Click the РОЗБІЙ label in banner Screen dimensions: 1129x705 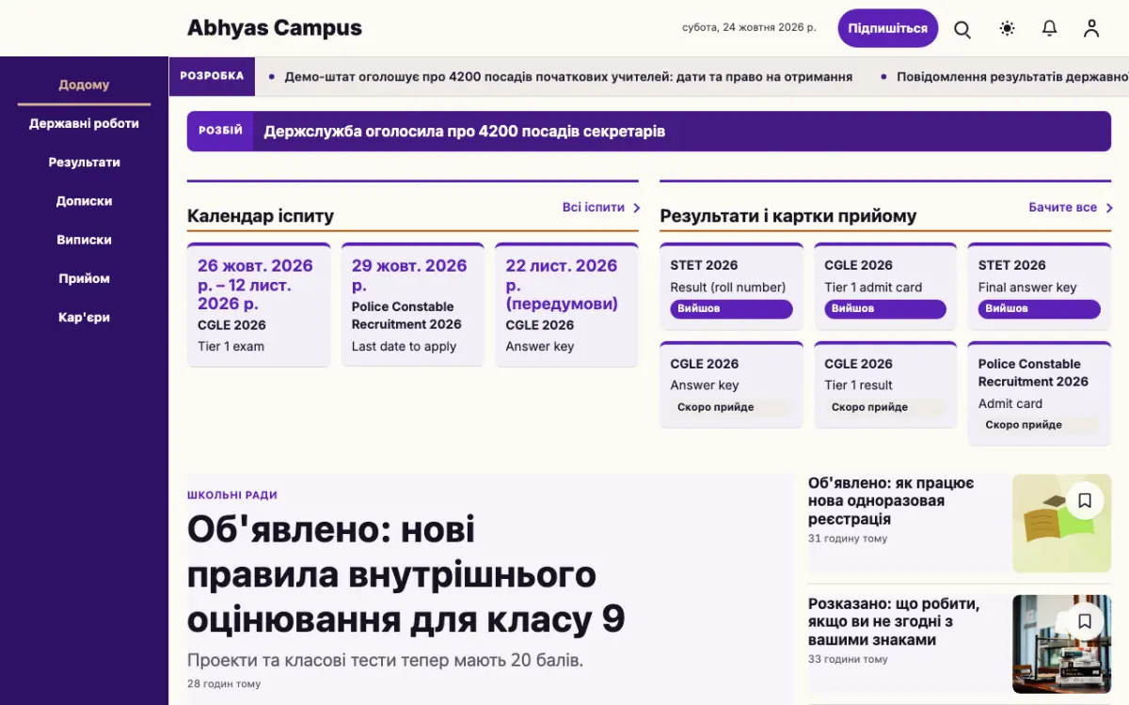point(220,131)
